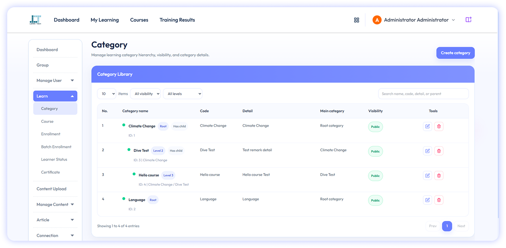Click the Learn Tech logo
Viewport: 506px width, 248px height.
[35, 20]
